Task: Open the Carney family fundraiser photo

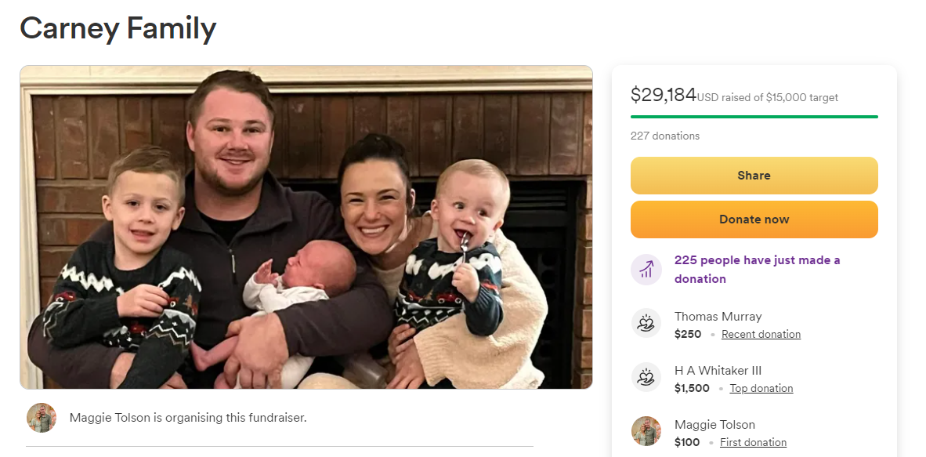Action: pos(306,227)
